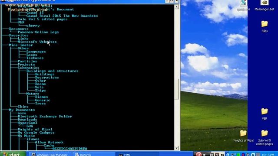Click the CMD vertical scrollbar thumb
The width and height of the screenshot is (278, 156).
pyautogui.click(x=177, y=89)
